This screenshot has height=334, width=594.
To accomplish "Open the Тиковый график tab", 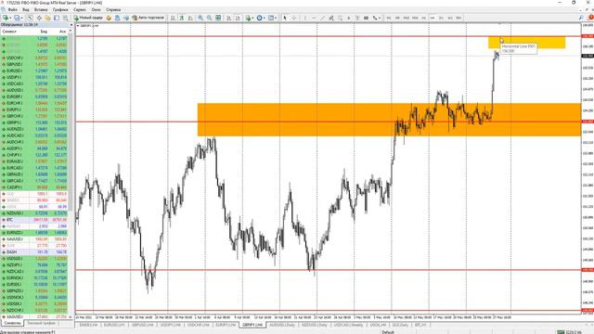I will click(42, 323).
